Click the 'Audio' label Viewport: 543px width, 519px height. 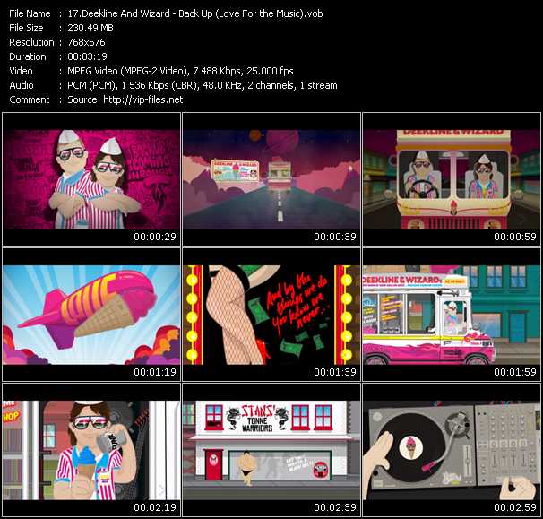pyautogui.click(x=22, y=85)
